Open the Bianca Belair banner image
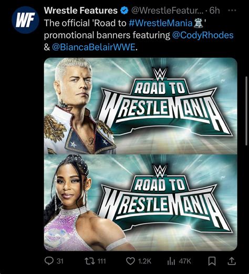The width and height of the screenshot is (249, 274). [x=140, y=202]
